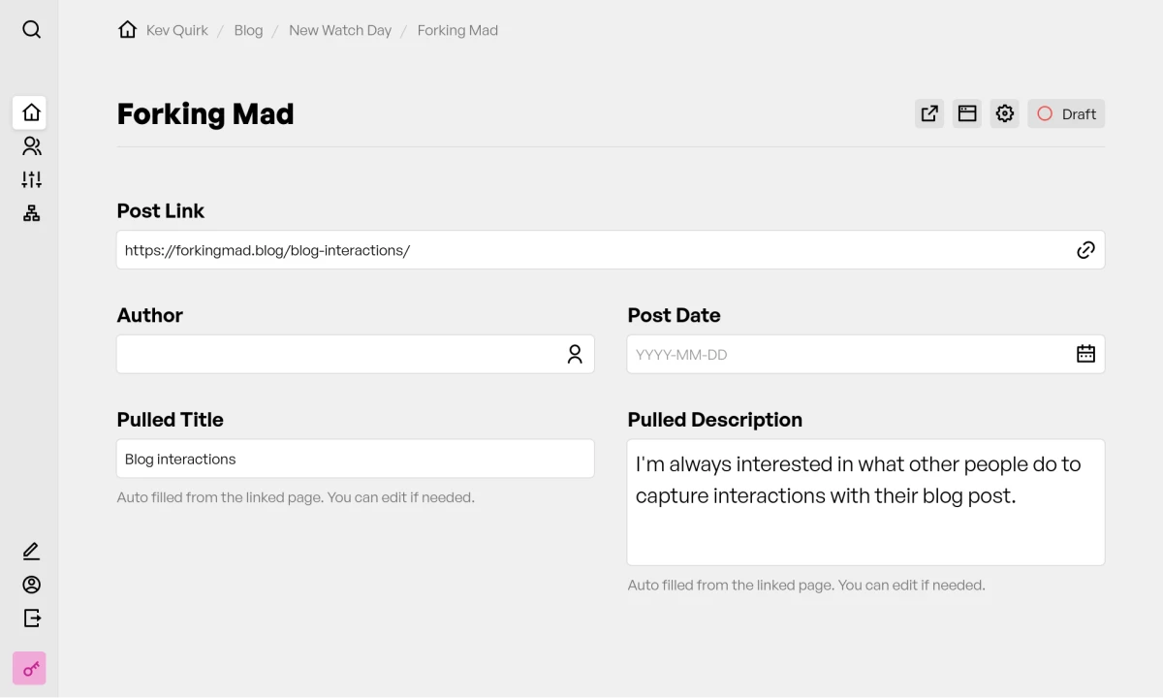Image resolution: width=1163 pixels, height=698 pixels.
Task: Click the pink key icon at the bottom
Action: click(29, 668)
